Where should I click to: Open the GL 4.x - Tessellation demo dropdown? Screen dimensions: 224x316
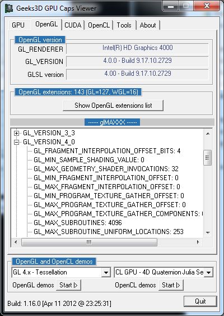[106, 272]
